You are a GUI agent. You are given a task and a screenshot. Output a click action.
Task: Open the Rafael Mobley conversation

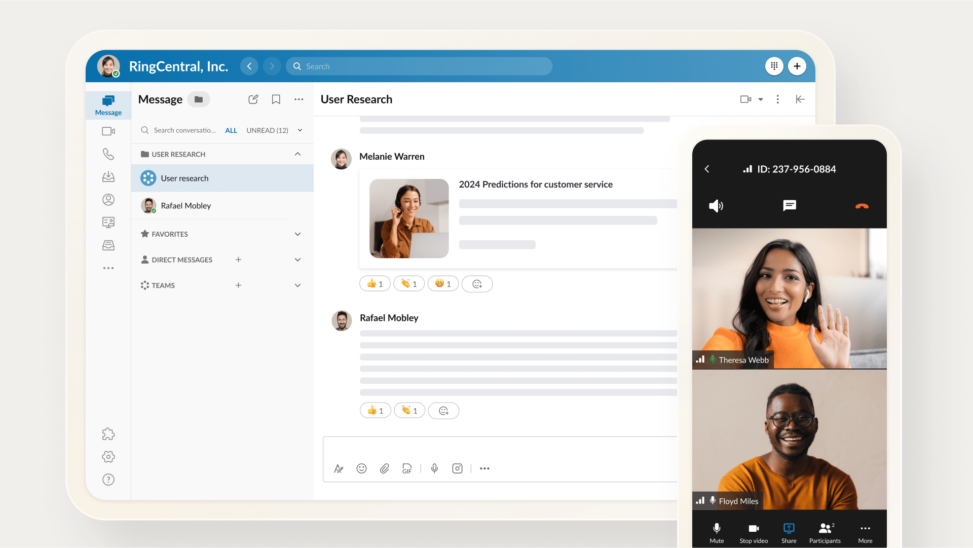pyautogui.click(x=185, y=206)
